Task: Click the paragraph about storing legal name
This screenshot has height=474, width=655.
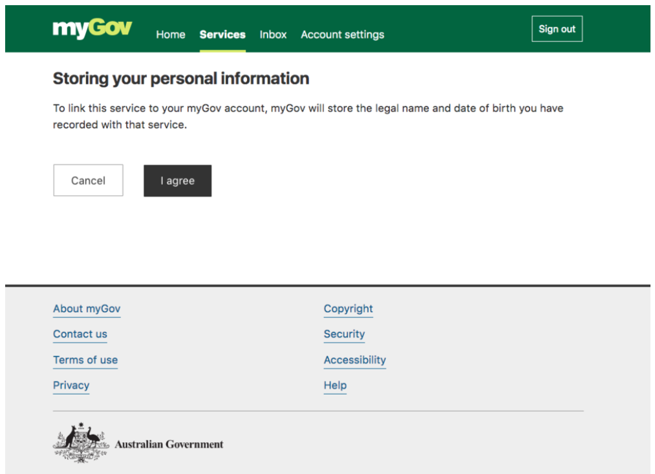Action: click(308, 116)
